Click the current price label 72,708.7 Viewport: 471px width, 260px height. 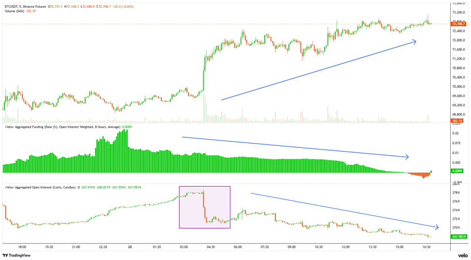tap(459, 24)
